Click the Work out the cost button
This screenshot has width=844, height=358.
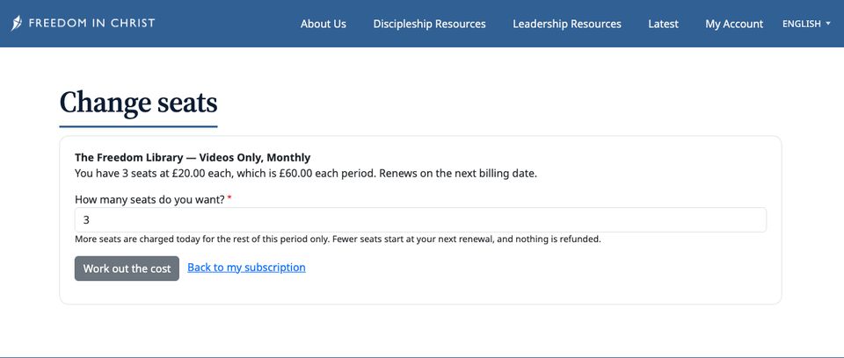point(127,268)
